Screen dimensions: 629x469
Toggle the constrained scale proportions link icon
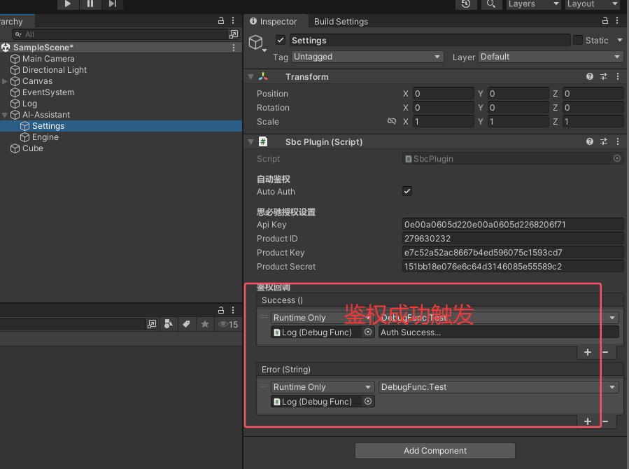point(392,122)
